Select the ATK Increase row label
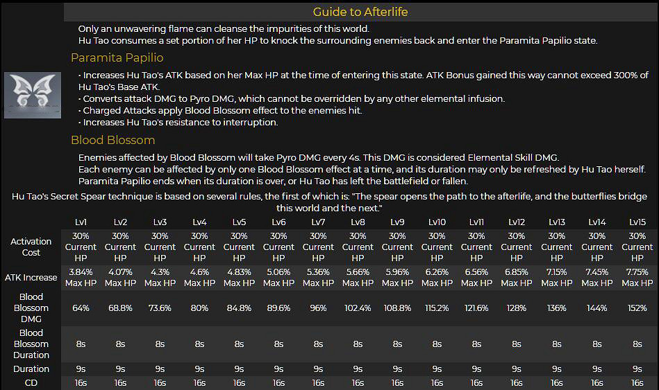This screenshot has width=659, height=390. (31, 277)
